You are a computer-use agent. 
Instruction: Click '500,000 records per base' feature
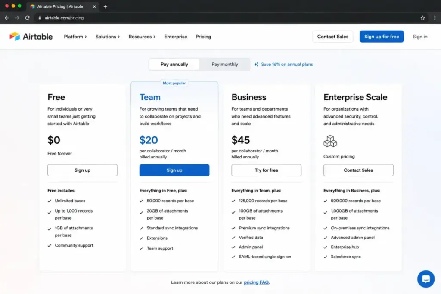click(355, 201)
